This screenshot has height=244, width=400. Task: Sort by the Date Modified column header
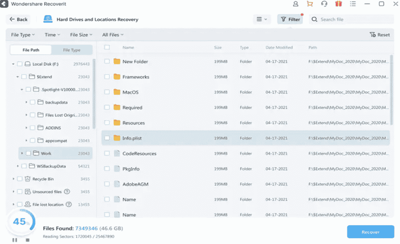point(279,47)
